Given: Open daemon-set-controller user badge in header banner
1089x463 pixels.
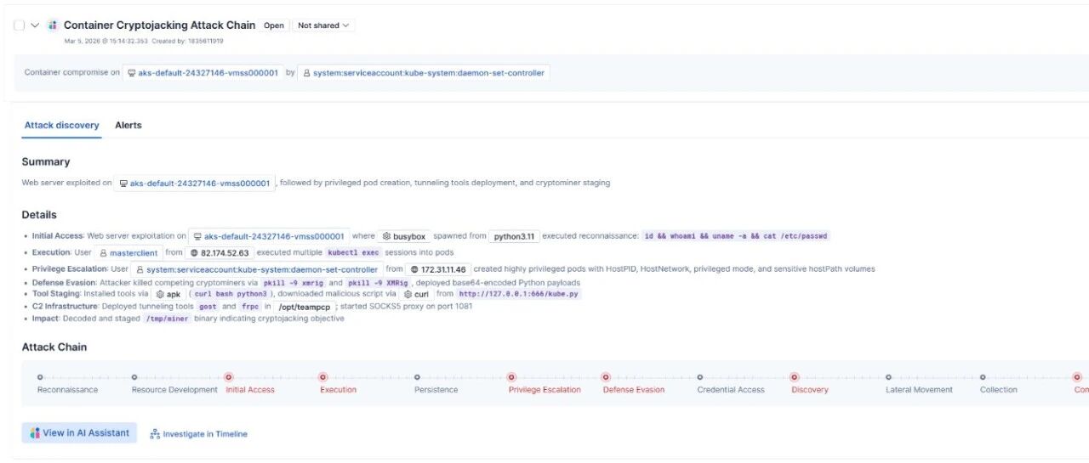Looking at the screenshot, I should pos(424,73).
